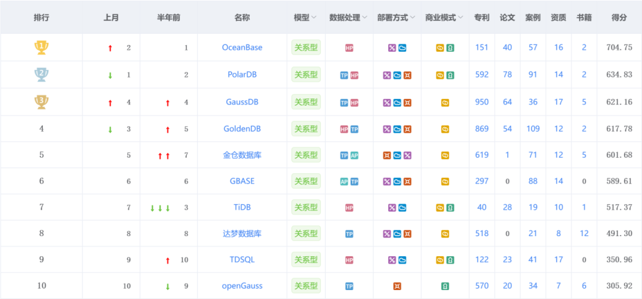This screenshot has width=642, height=299.
Task: Click the 半年前 column header
Action: point(169,18)
